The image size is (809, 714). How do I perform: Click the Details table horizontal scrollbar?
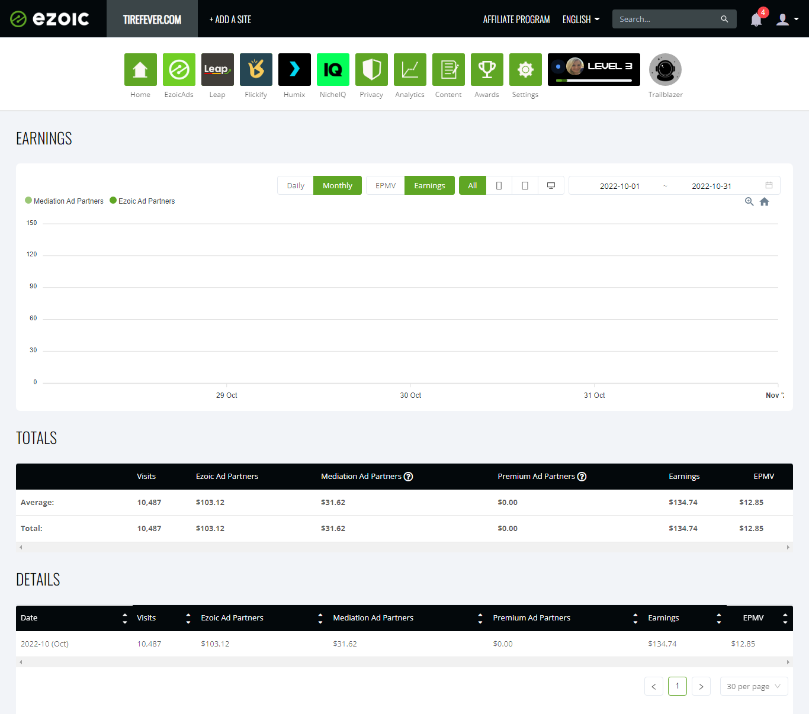[x=404, y=662]
